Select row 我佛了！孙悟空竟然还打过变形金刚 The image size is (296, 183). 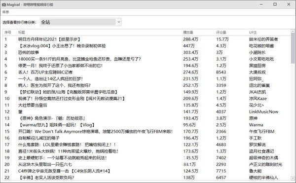pyautogui.click(x=147, y=99)
